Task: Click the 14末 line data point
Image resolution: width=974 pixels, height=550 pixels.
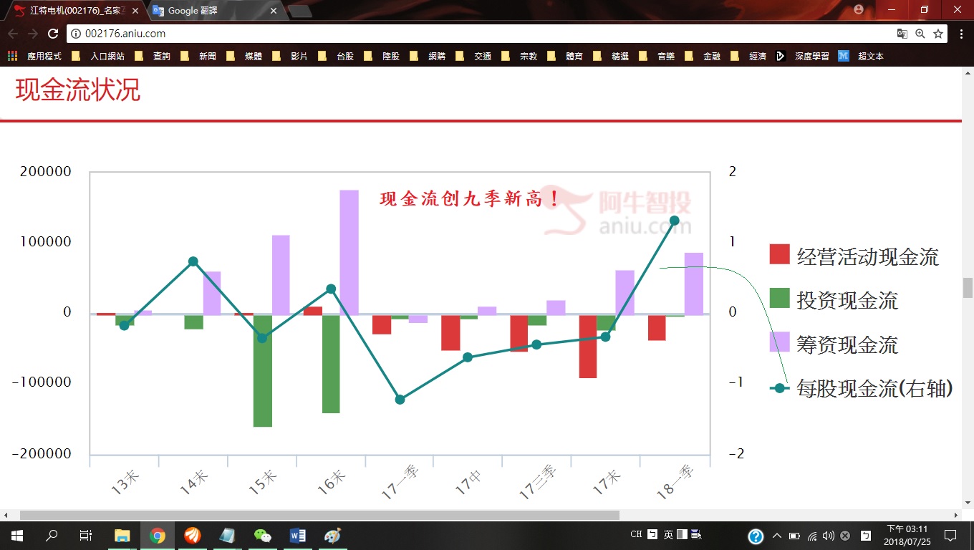Action: click(x=193, y=261)
